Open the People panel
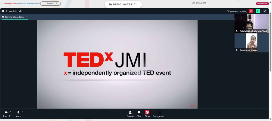 [x=130, y=114]
